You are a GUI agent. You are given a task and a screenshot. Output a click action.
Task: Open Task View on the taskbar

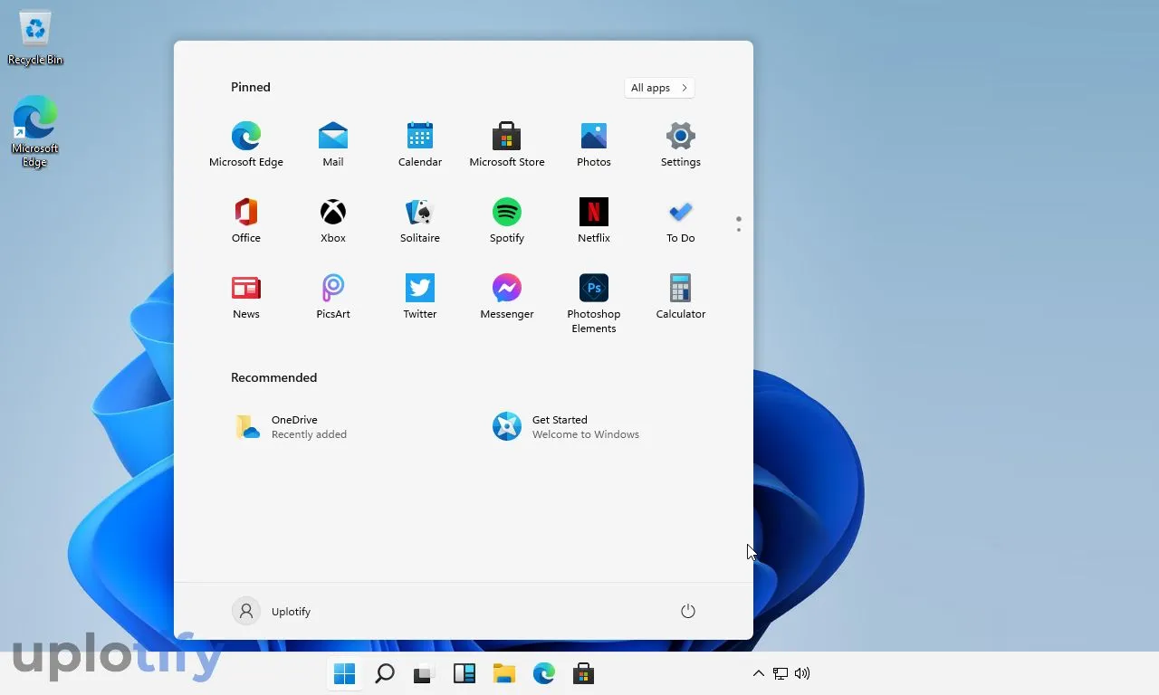(x=424, y=673)
